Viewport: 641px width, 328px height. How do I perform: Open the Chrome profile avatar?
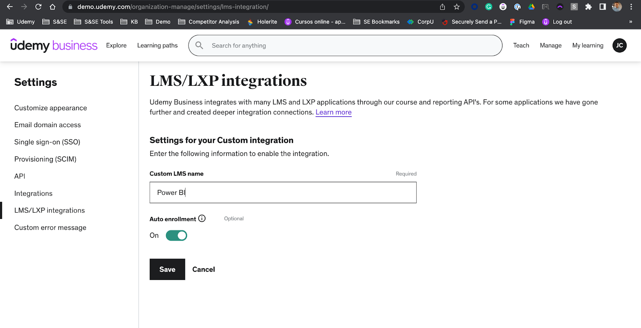tap(617, 7)
